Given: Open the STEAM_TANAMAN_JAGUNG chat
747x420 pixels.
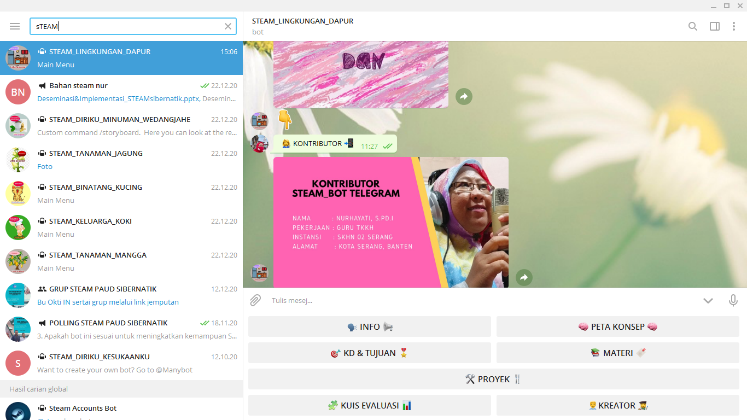Looking at the screenshot, I should [x=121, y=160].
